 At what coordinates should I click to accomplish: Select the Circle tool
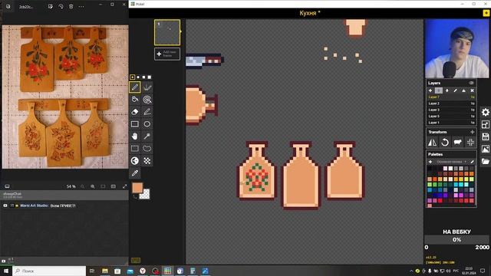pos(147,124)
